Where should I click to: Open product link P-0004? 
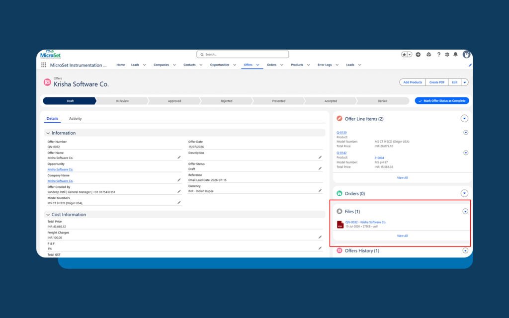coord(379,158)
